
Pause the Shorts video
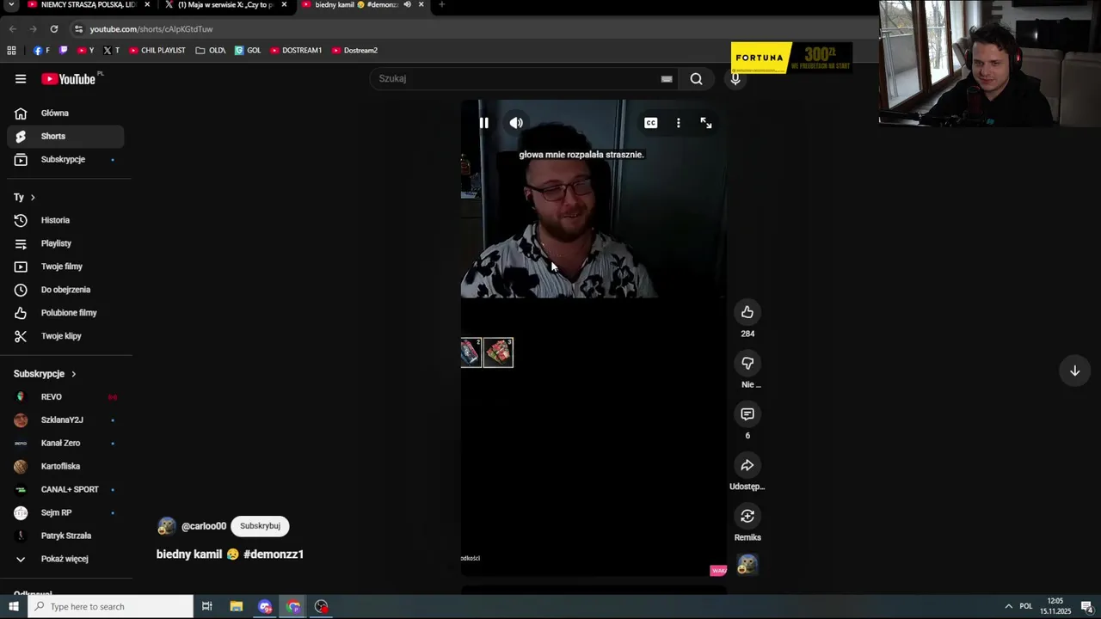click(x=484, y=123)
